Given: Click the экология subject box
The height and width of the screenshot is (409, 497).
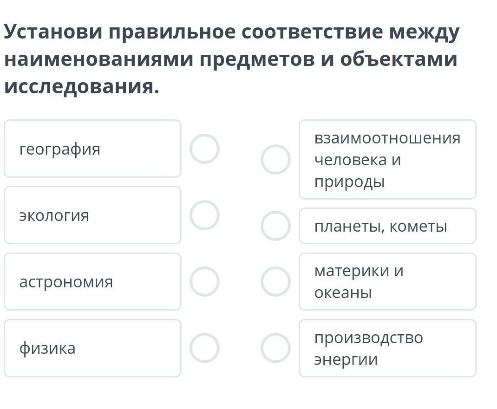Looking at the screenshot, I should tap(92, 215).
